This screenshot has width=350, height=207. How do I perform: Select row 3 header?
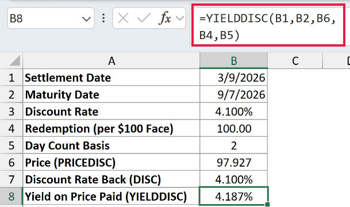tap(11, 112)
